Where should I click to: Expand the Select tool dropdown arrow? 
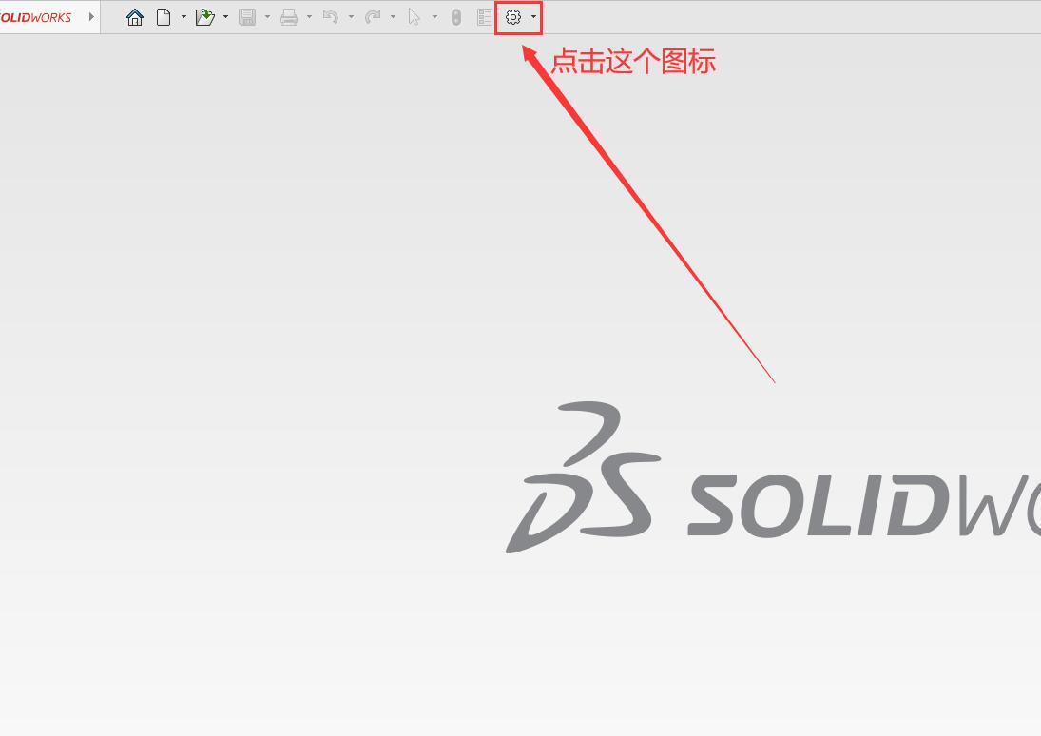[x=434, y=17]
